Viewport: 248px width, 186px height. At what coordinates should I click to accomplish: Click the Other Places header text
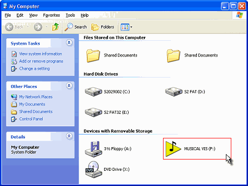[24, 86]
